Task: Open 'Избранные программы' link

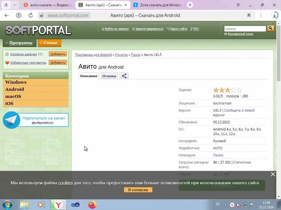Action: point(28,63)
